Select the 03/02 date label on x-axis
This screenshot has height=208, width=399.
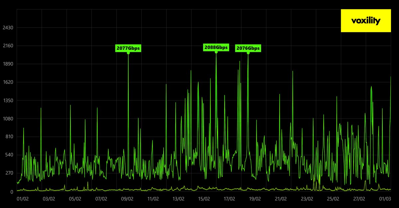(48, 199)
